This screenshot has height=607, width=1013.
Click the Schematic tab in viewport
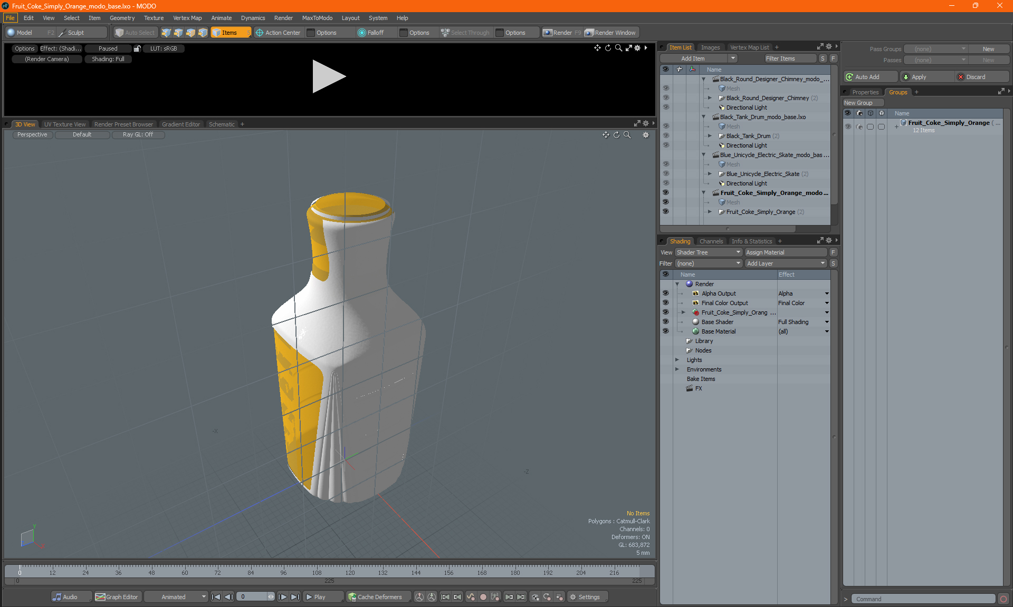[222, 124]
